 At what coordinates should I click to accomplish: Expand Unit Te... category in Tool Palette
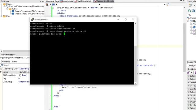click(x=189, y=89)
